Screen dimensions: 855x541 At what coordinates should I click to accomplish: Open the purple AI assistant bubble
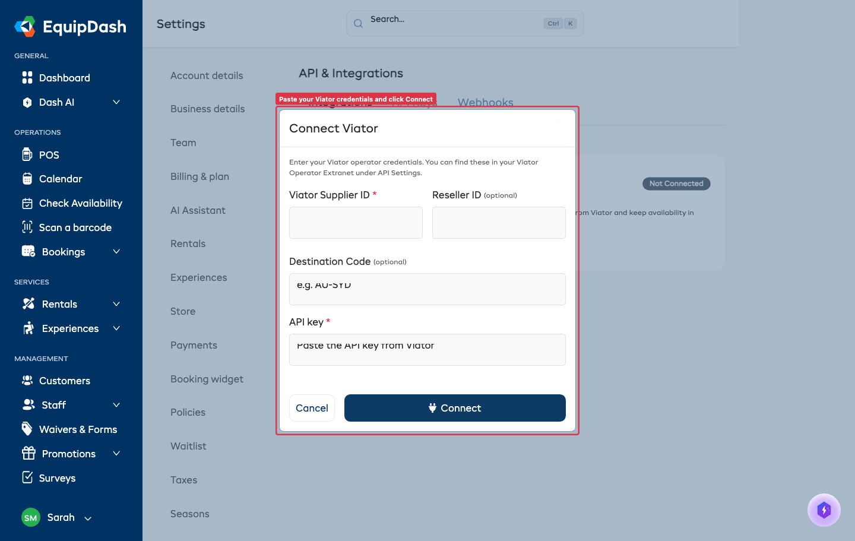coord(824,510)
